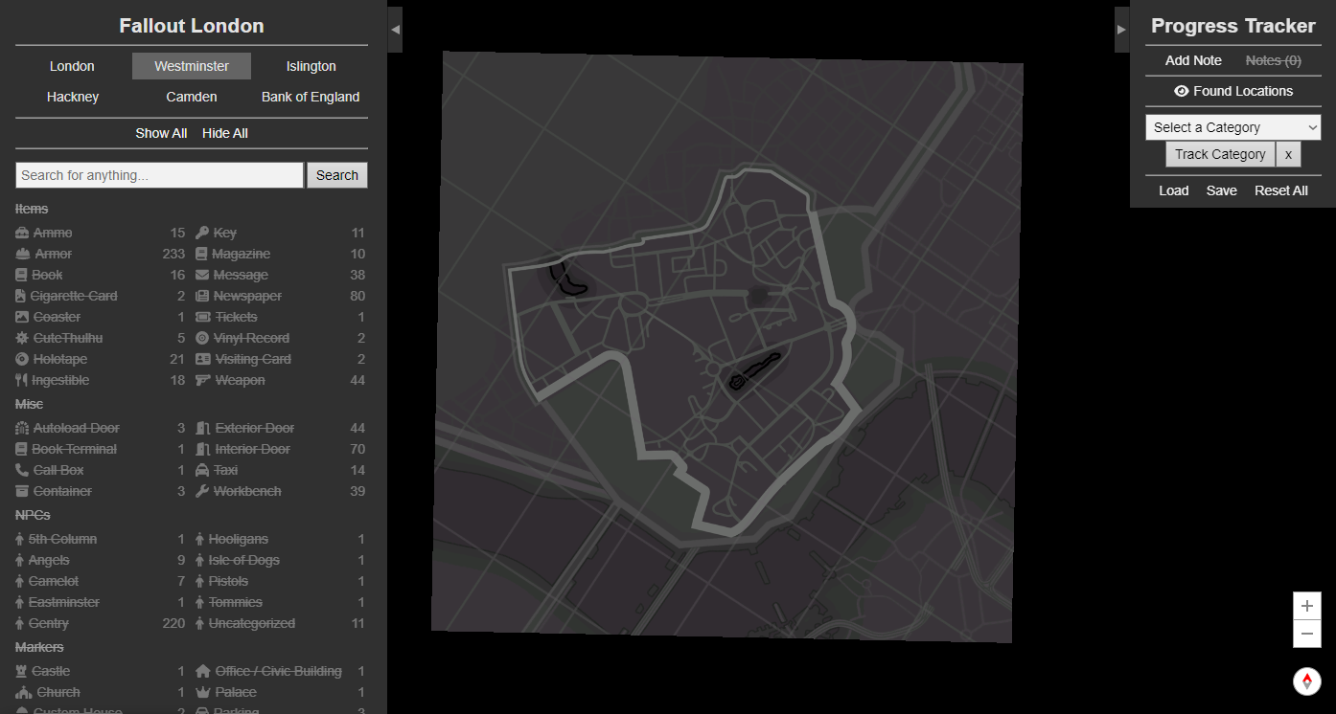Screen dimensions: 1336x714
Task: Collapse the Items section header
Action: [32, 209]
